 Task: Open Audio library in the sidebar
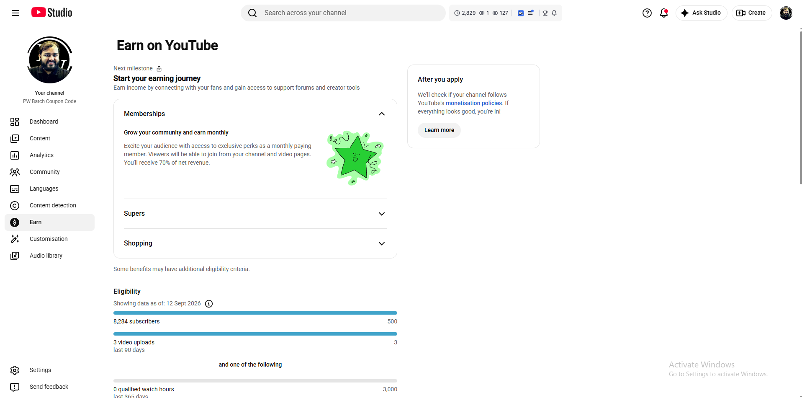(x=49, y=256)
